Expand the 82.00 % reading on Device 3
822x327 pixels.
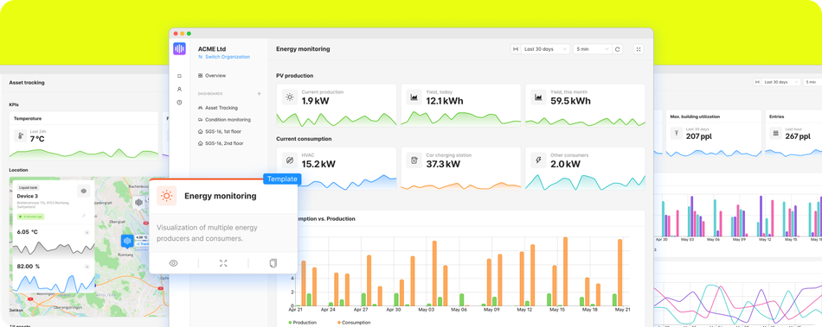(87, 267)
